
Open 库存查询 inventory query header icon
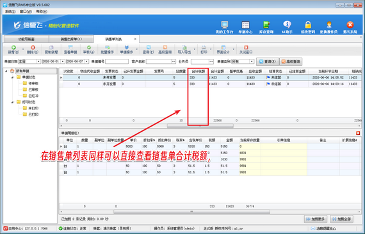coord(266,25)
